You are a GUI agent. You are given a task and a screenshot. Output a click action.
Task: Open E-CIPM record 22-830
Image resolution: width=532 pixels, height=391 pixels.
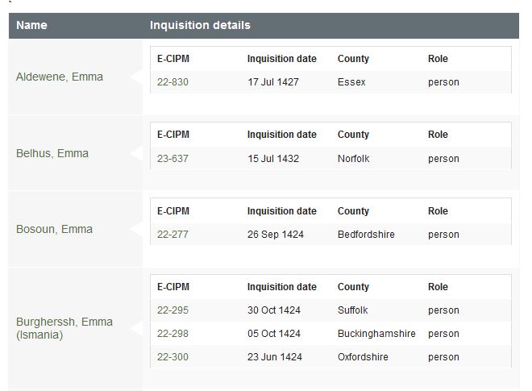[172, 82]
